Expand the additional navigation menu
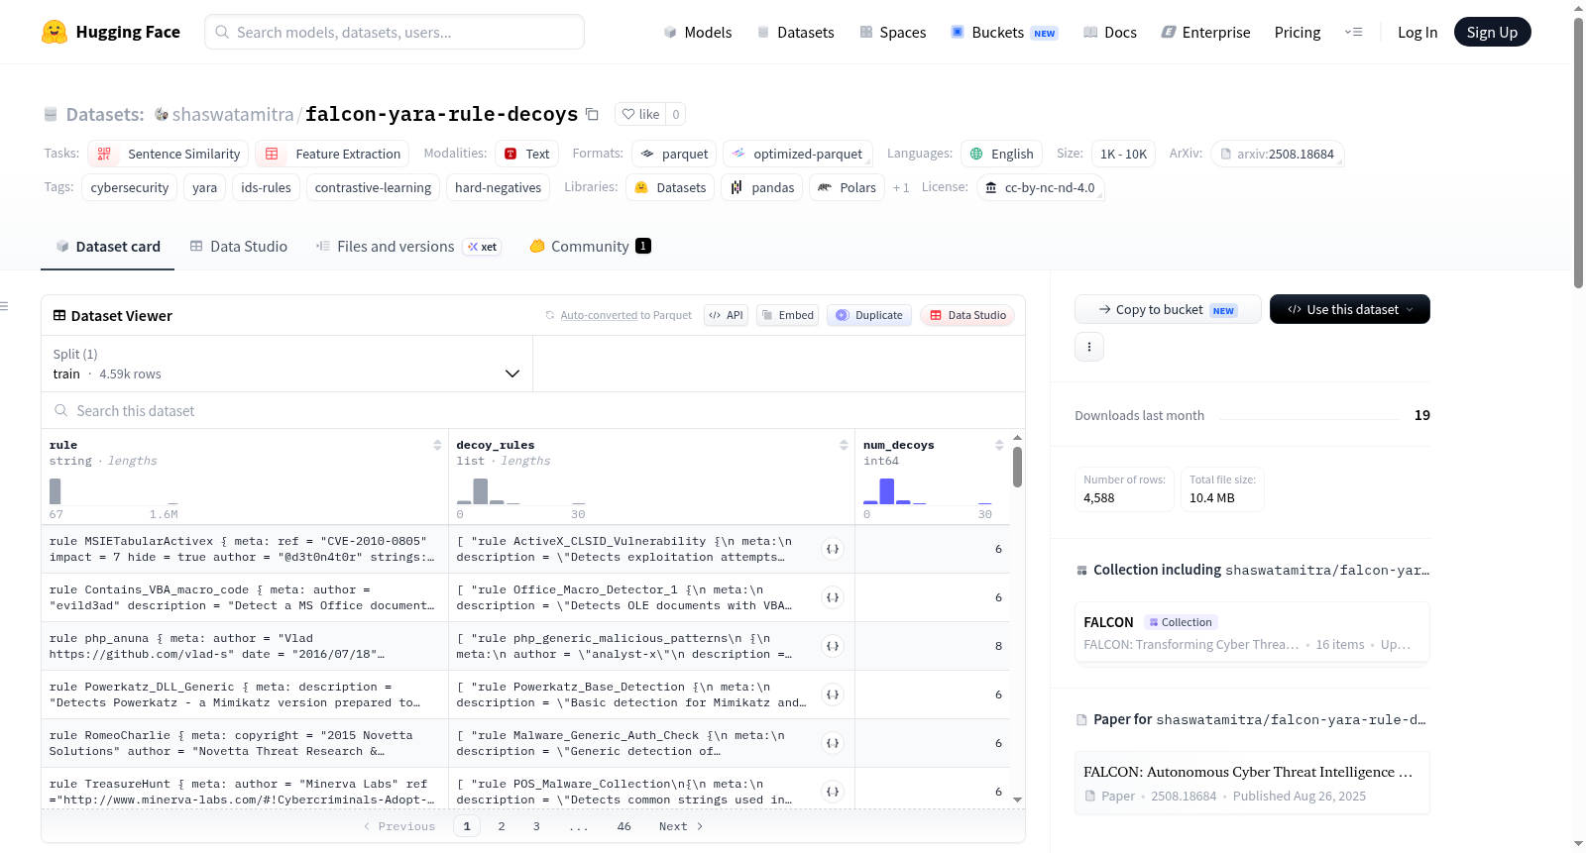Screen dimensions: 1586x853 (x=1353, y=32)
